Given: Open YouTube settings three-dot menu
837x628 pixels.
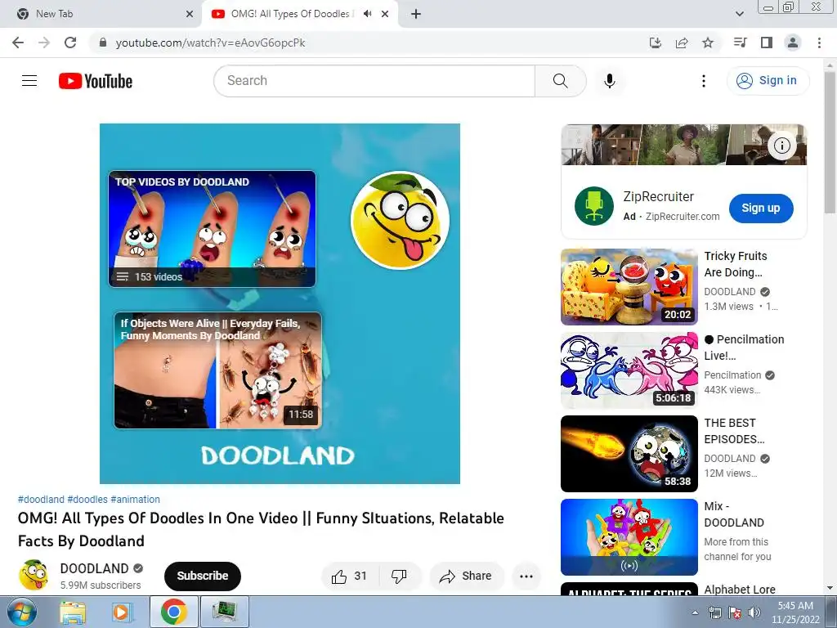Looking at the screenshot, I should click(704, 81).
